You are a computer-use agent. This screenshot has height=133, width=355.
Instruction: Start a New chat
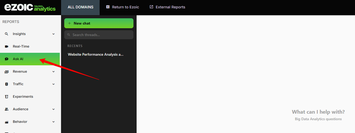[x=99, y=23]
